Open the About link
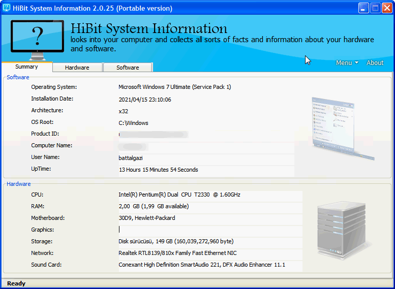This screenshot has width=395, height=289. (x=375, y=62)
